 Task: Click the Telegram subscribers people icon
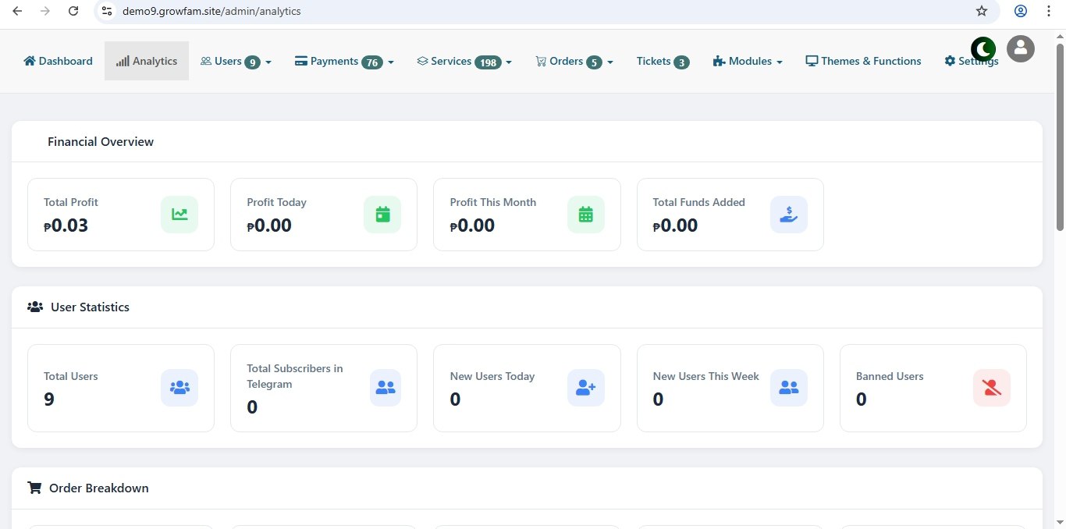[386, 388]
